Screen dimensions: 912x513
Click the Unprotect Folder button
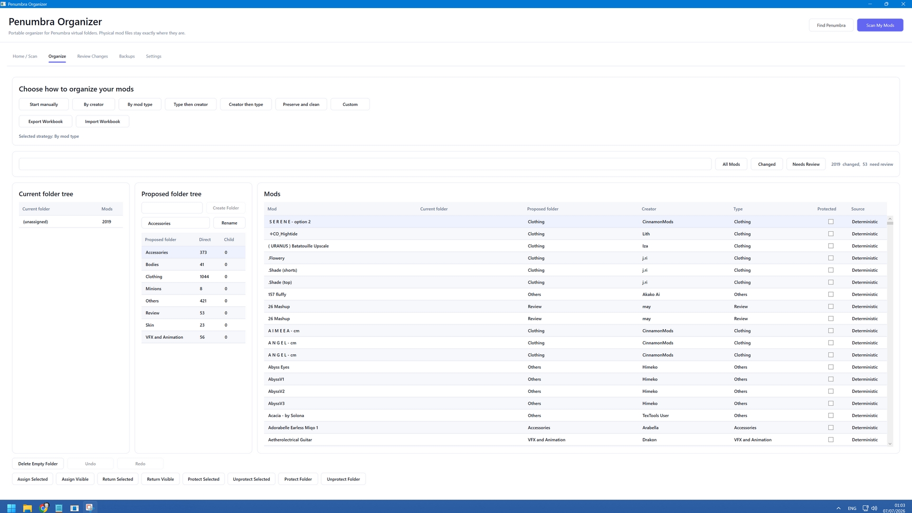pyautogui.click(x=343, y=479)
